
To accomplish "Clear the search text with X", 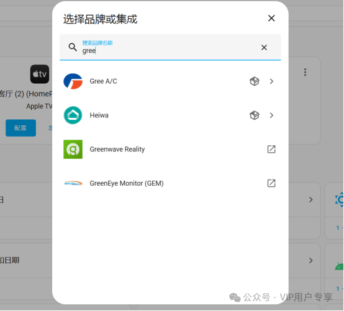I will click(x=264, y=47).
